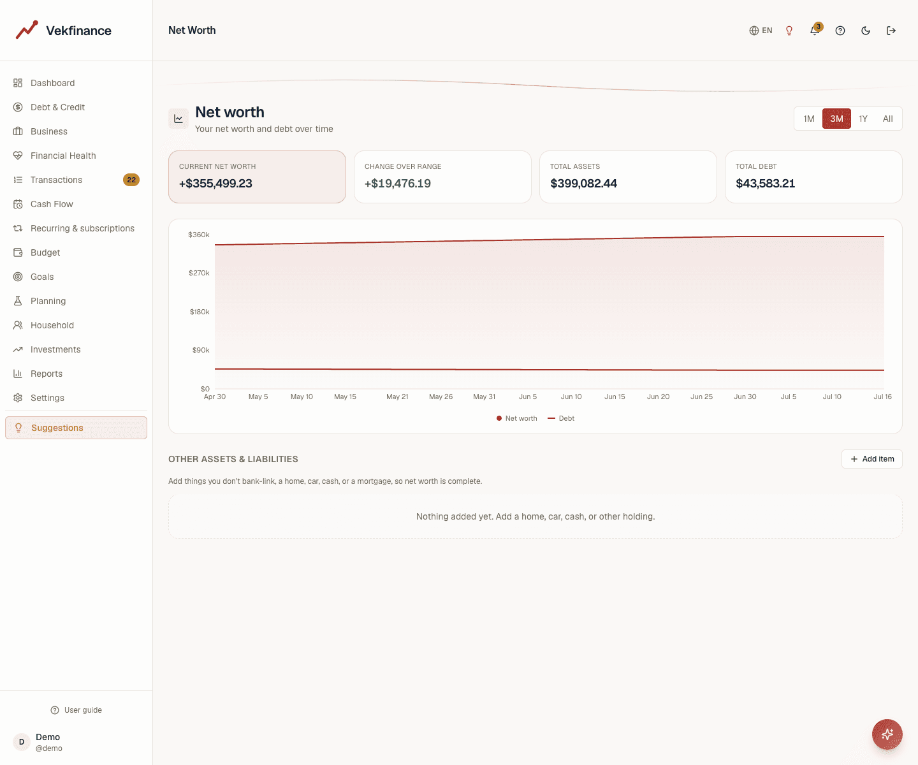
Task: Select the 1Y time range
Action: tap(863, 119)
